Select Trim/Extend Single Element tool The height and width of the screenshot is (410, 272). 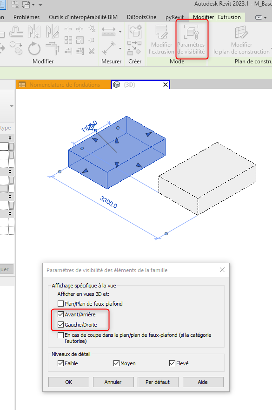[68, 51]
